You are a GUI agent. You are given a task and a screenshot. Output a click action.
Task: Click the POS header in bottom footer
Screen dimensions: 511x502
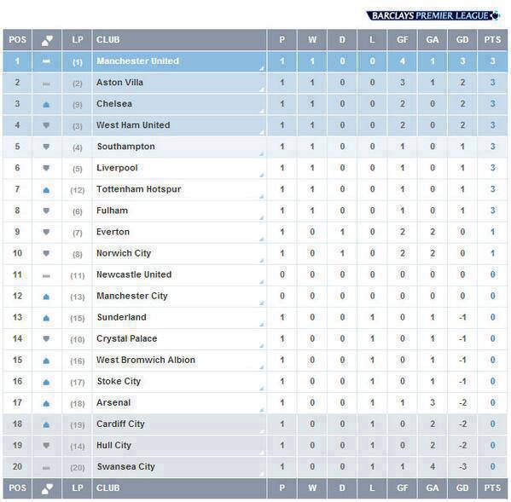17,488
